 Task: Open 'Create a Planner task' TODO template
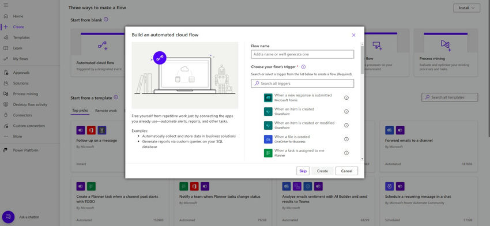coord(120,201)
